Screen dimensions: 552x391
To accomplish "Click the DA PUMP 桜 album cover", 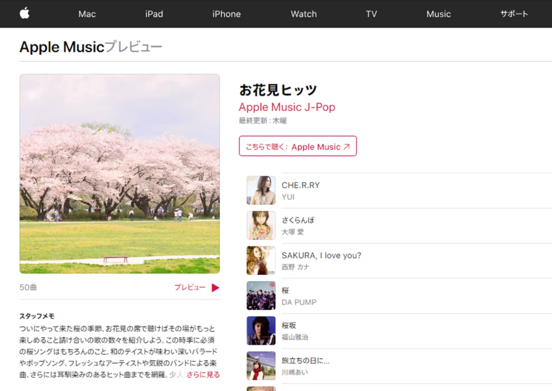I will coord(261,295).
